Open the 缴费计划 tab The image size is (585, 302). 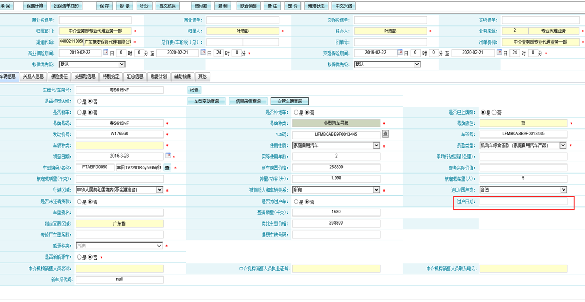click(x=158, y=76)
